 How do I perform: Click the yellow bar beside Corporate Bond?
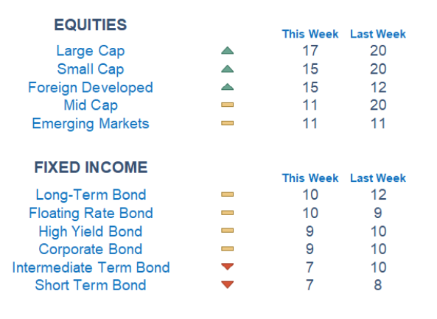pyautogui.click(x=227, y=248)
